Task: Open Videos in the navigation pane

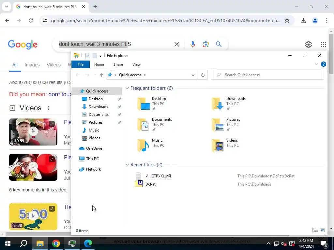Action: tap(94, 138)
